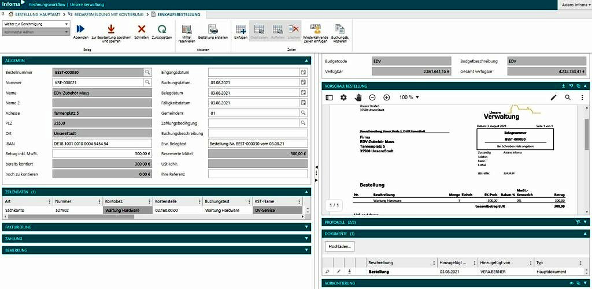Collapse the Dokumente section
This screenshot has height=289, width=592.
(x=586, y=234)
